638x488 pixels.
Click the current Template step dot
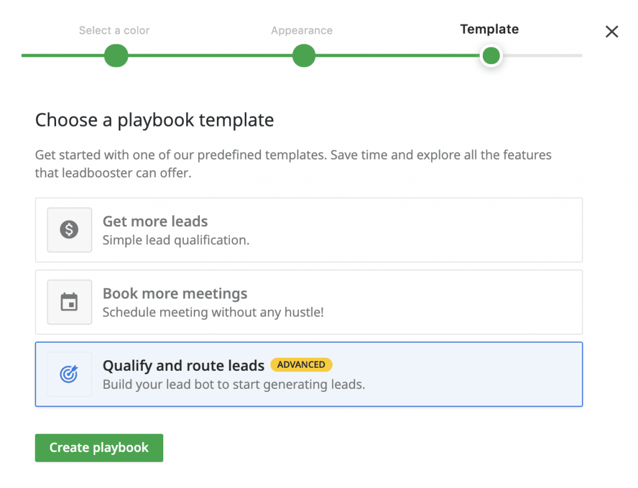491,56
